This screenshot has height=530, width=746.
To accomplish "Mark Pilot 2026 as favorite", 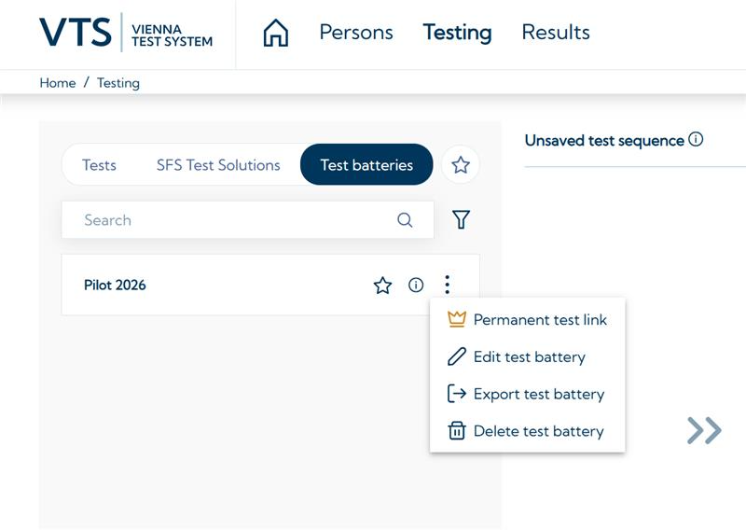I will (382, 286).
